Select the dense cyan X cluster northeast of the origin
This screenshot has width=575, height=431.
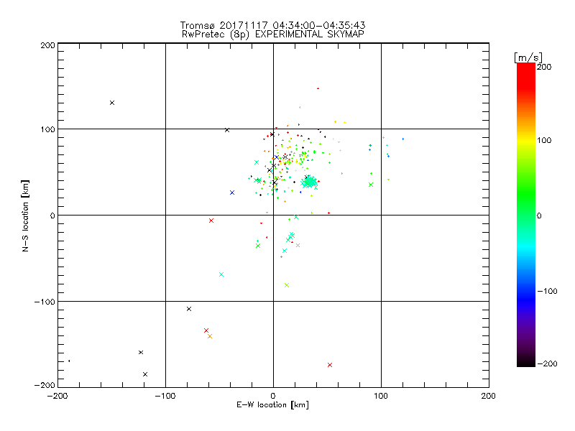pyautogui.click(x=309, y=182)
